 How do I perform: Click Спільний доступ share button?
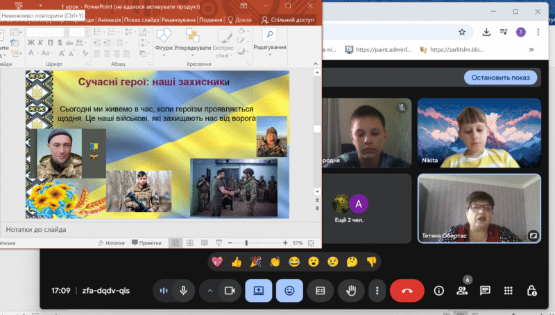288,20
